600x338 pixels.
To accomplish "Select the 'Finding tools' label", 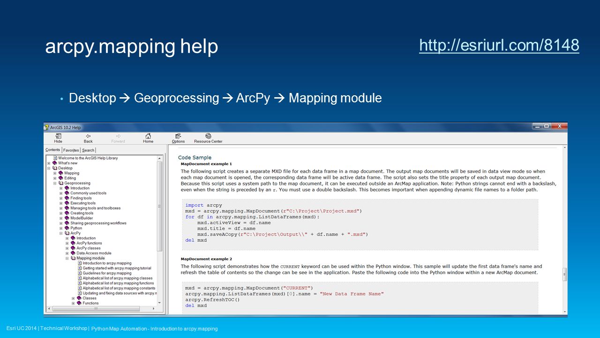I will pyautogui.click(x=81, y=198).
